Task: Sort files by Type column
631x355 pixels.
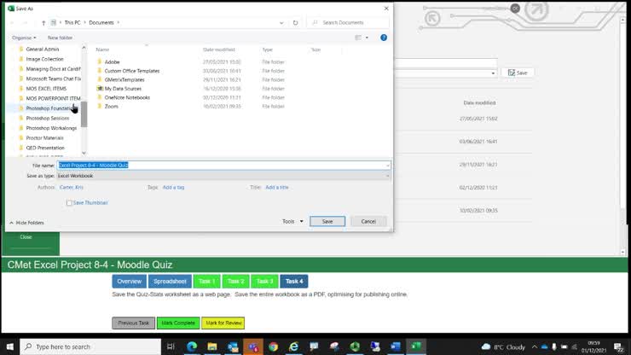Action: point(268,49)
